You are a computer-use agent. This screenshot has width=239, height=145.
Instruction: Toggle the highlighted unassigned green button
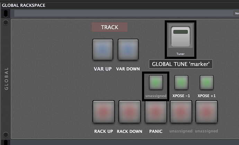(x=156, y=83)
